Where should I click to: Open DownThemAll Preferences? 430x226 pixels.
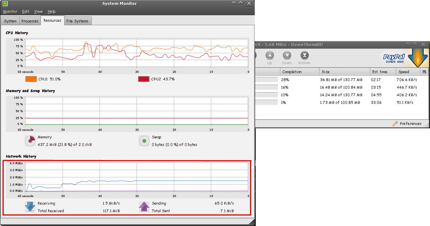(407, 124)
